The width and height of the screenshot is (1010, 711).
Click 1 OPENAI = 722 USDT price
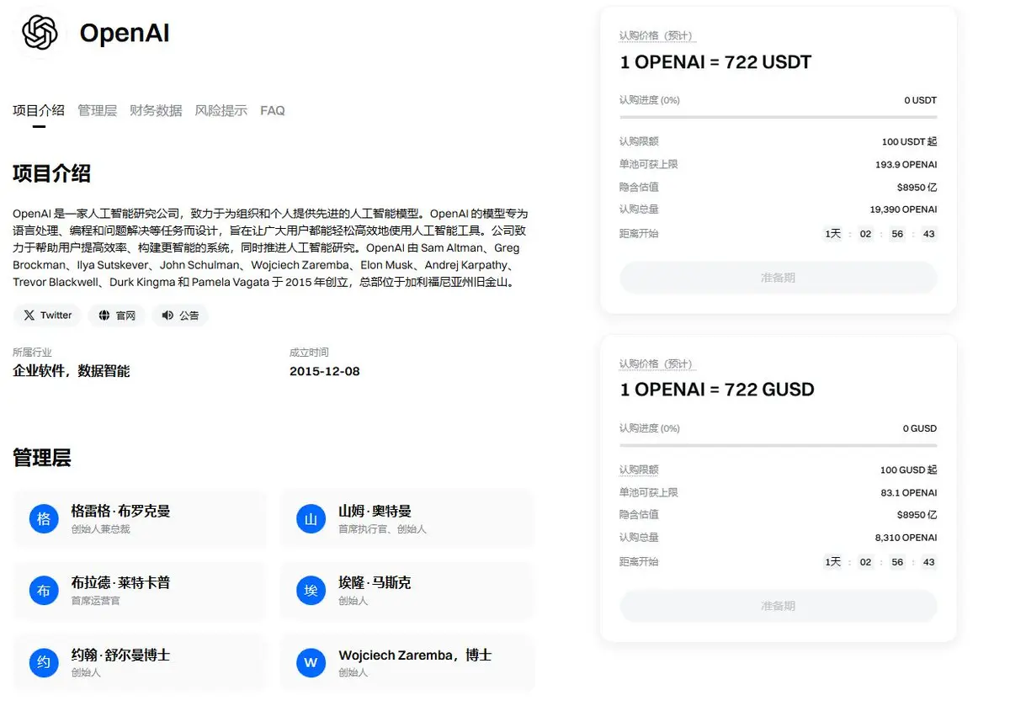coord(715,62)
